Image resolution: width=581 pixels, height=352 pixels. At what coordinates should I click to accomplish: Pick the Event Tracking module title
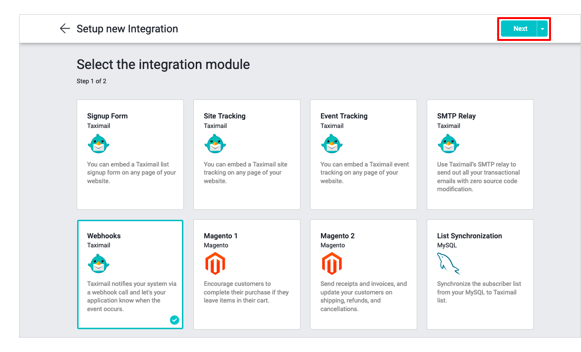click(x=344, y=116)
